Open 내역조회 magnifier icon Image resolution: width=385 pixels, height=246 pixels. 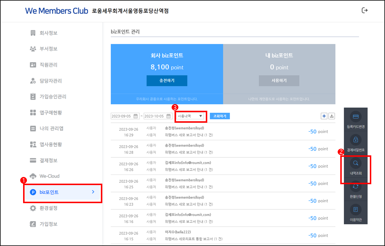355,163
